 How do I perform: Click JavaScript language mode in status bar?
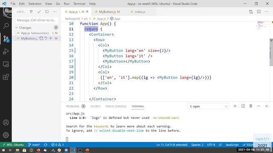pyautogui.click(x=232, y=144)
